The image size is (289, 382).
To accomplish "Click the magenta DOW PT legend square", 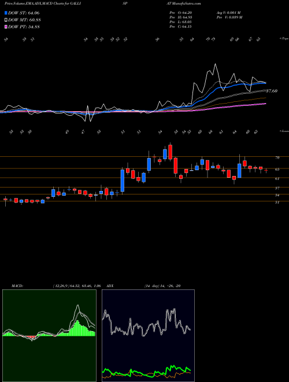I will [6, 27].
